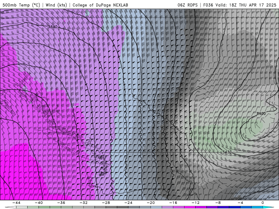Click the 5640 height contour label
The width and height of the screenshot is (279, 209).
click(53, 27)
